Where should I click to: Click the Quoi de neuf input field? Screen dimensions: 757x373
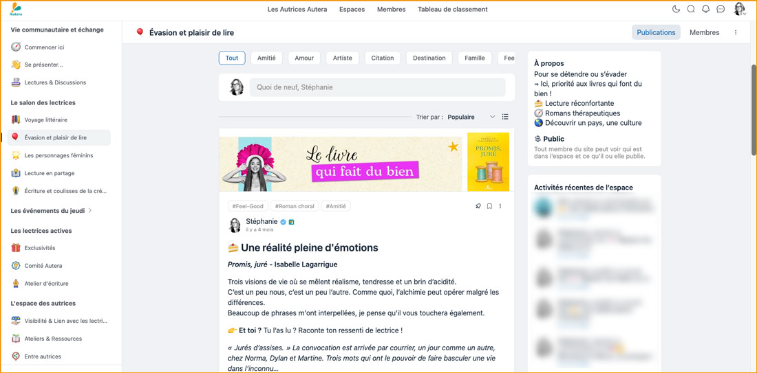(x=377, y=87)
